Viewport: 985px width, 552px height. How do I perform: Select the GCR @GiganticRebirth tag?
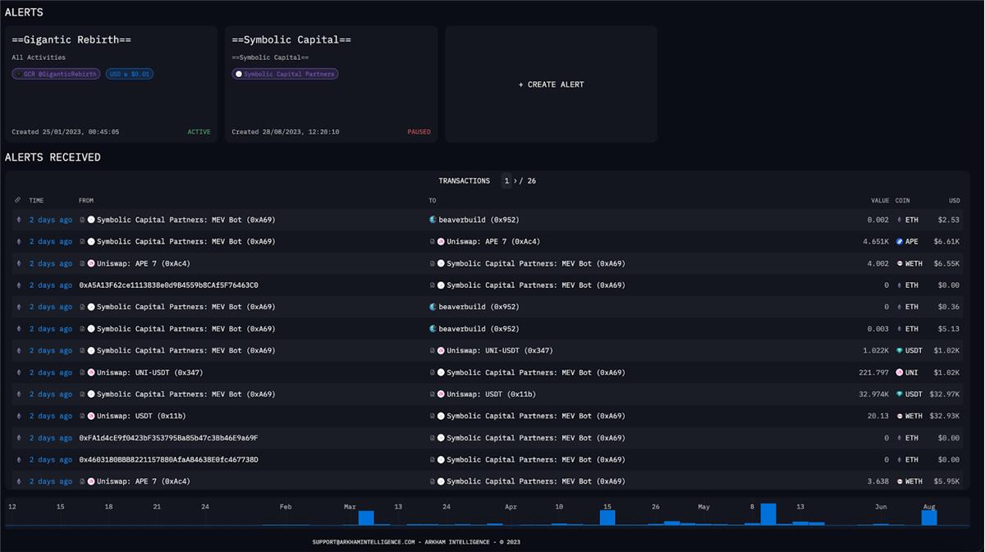click(56, 74)
